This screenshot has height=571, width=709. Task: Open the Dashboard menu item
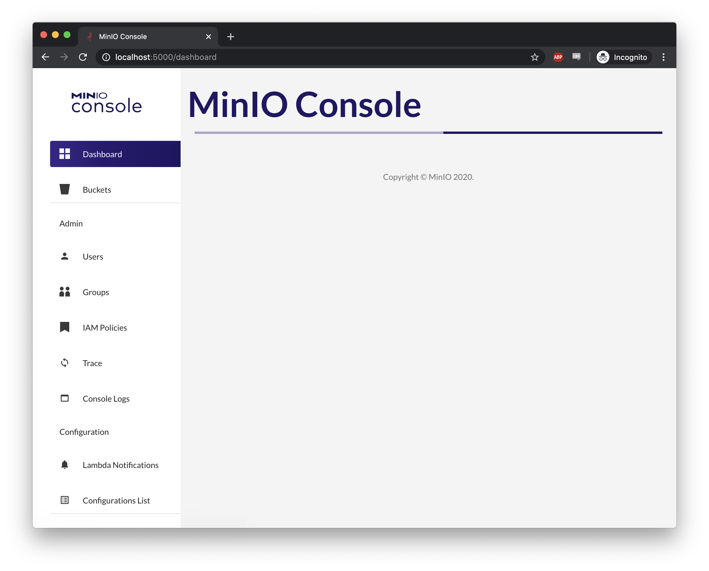[x=115, y=154]
